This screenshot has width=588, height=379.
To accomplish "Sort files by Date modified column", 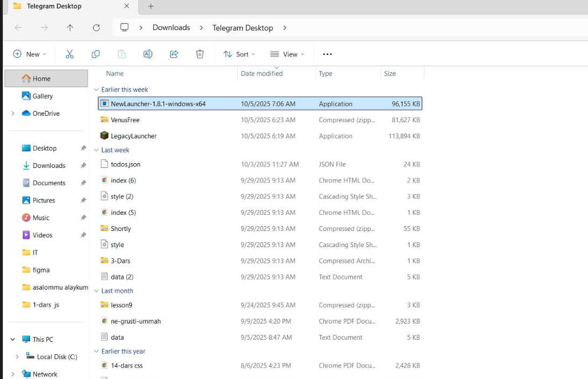I will (x=262, y=74).
